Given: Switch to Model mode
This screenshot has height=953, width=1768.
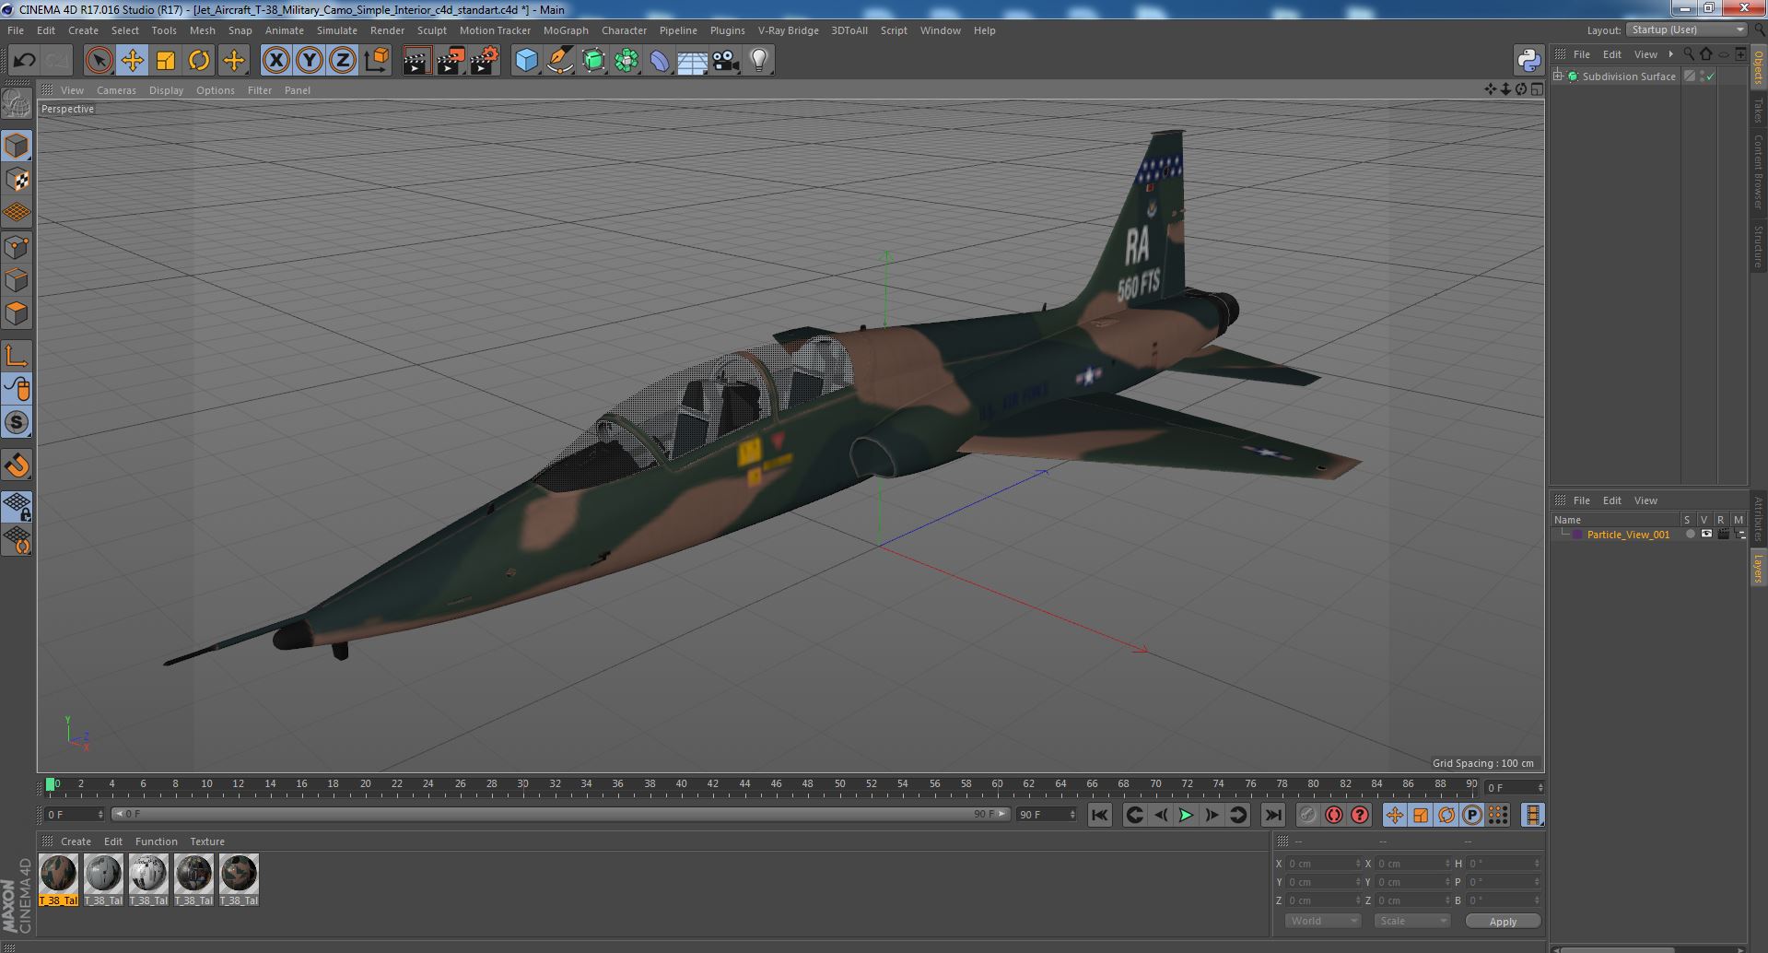Looking at the screenshot, I should coord(17,146).
